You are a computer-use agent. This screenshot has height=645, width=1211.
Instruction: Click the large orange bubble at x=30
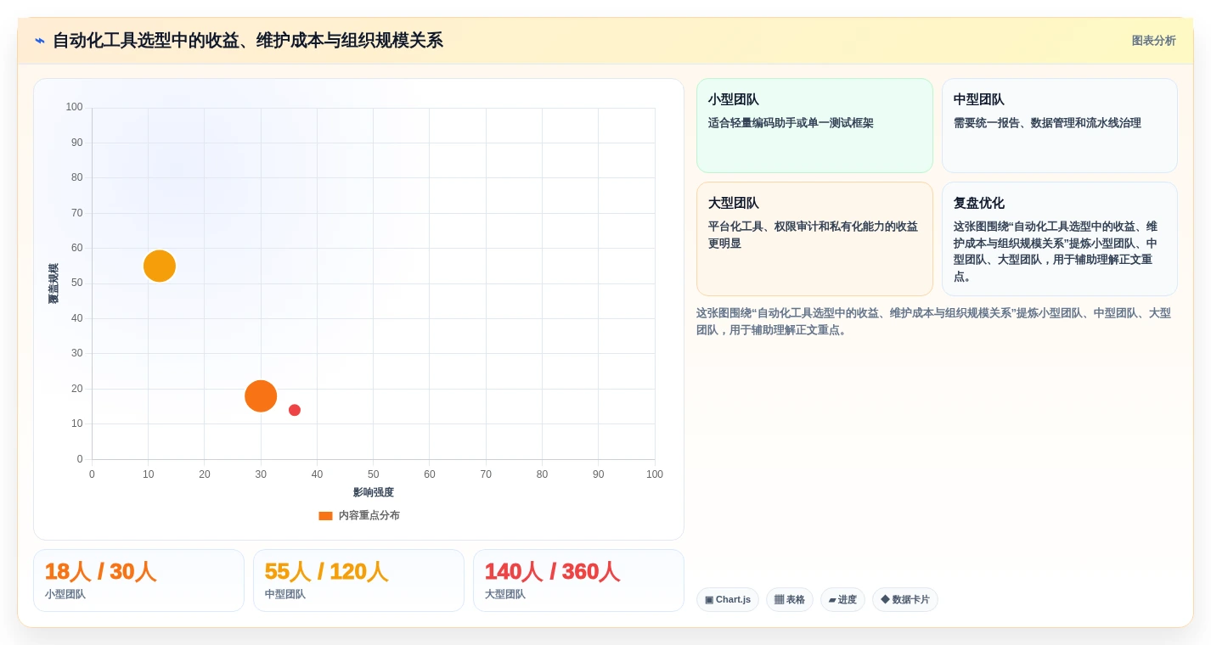click(x=261, y=395)
